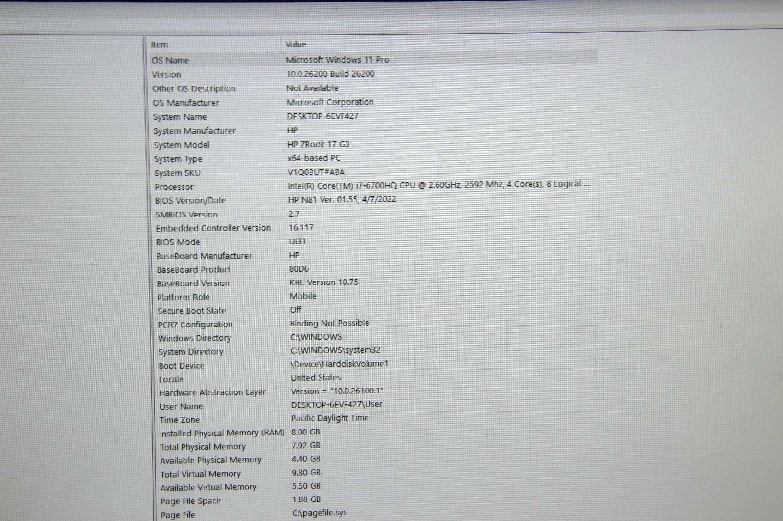Select the System SKU row label
Screen dimensions: 783x521
[x=177, y=173]
